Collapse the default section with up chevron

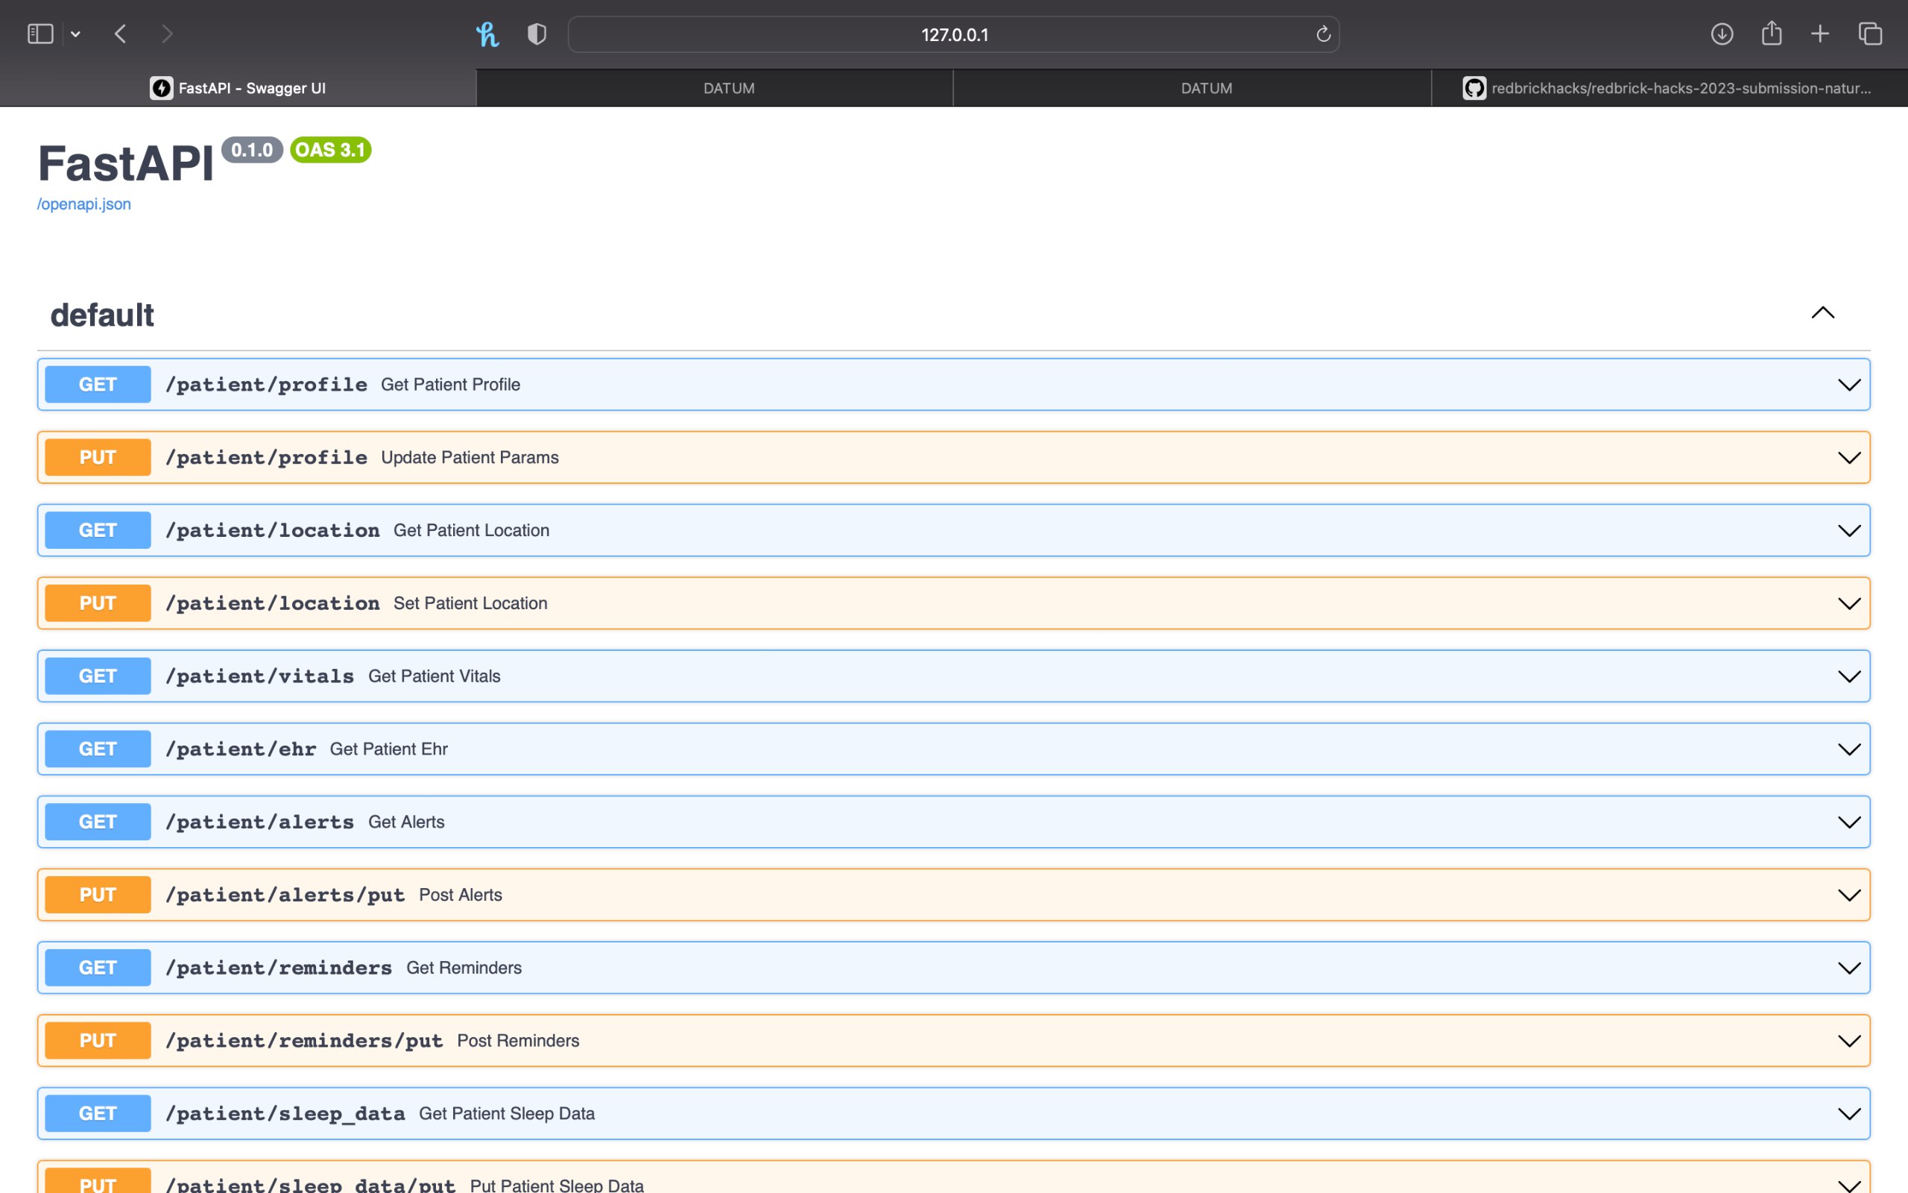point(1822,313)
